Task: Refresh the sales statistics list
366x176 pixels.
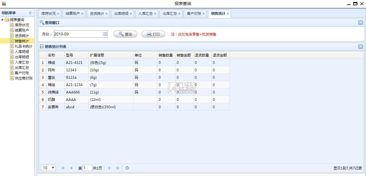Action: point(127,168)
